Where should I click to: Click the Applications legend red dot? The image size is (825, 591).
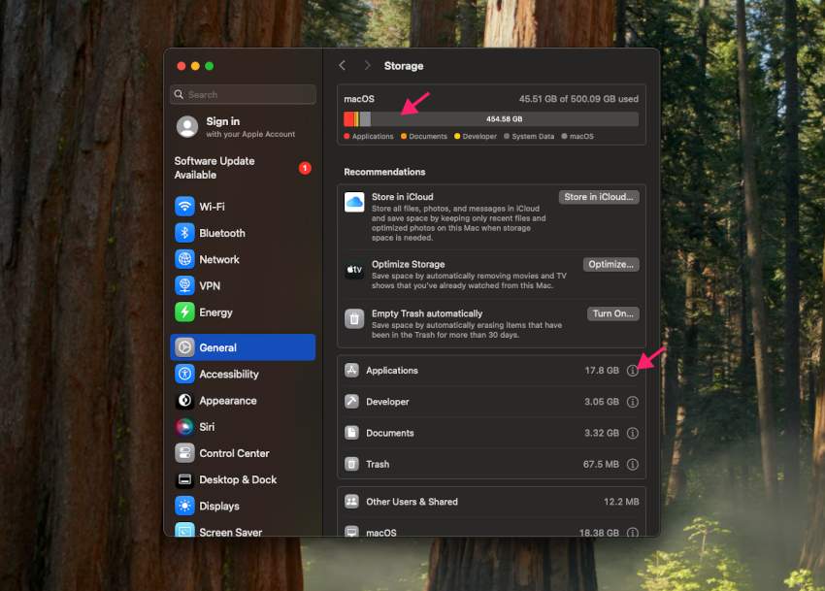pos(346,136)
